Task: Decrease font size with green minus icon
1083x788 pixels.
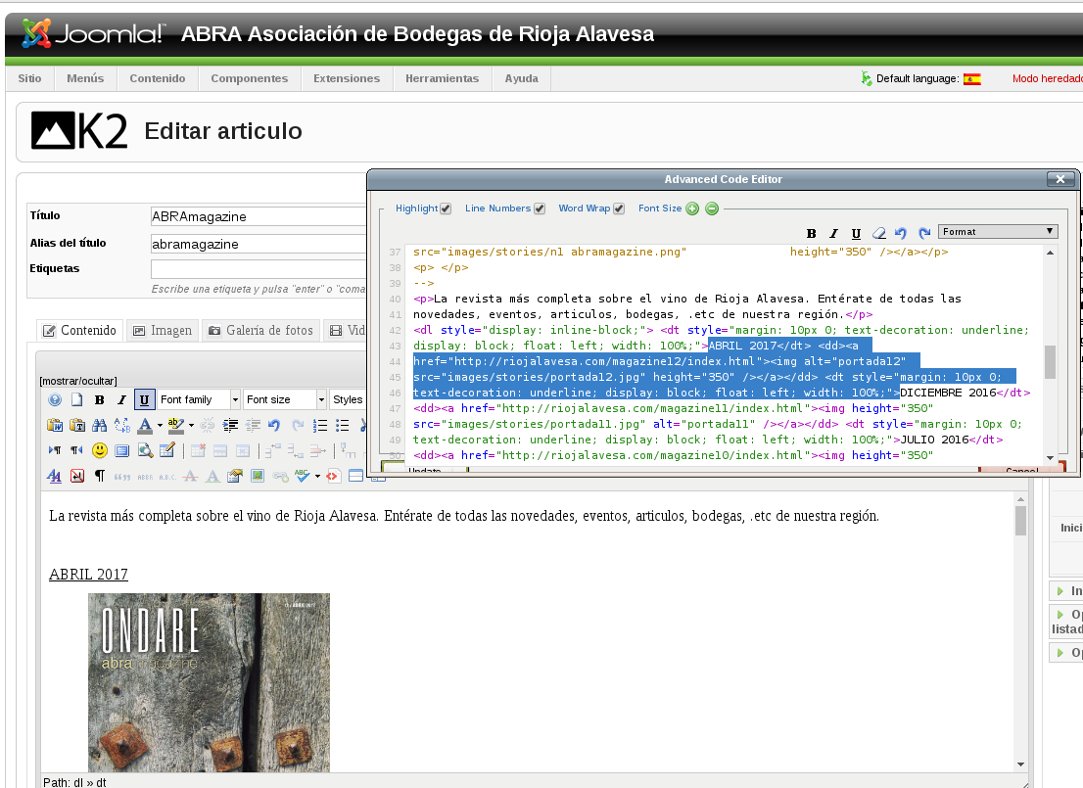Action: click(x=712, y=209)
